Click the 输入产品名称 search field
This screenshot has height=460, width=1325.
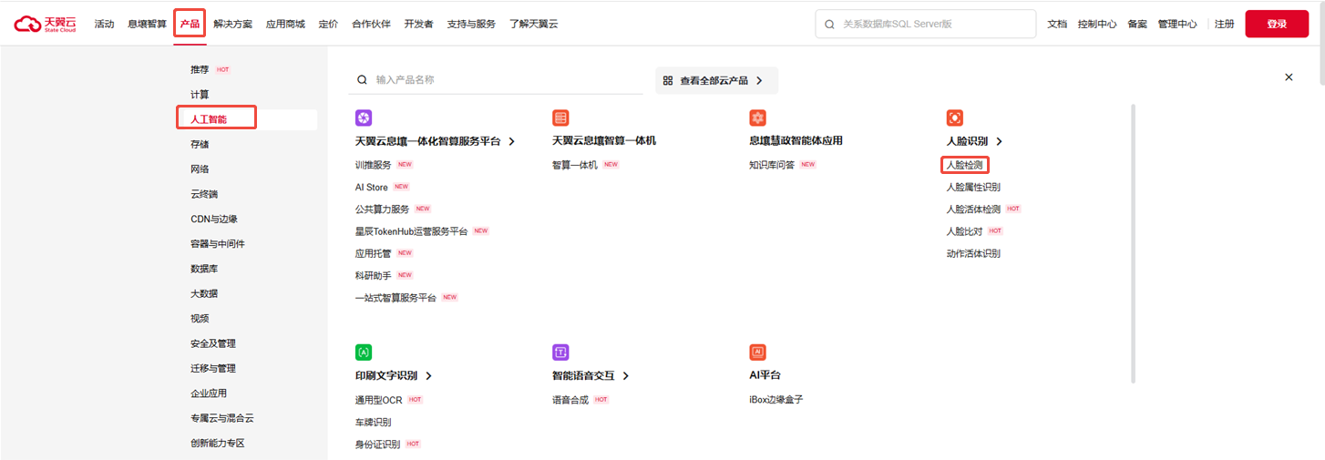click(x=496, y=80)
